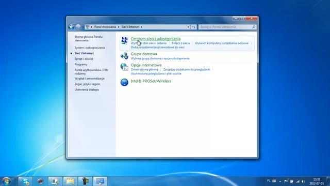Open Opcje internetowe heading

tap(146, 65)
